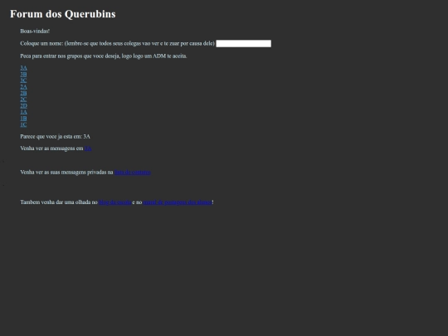Image resolution: width=448 pixels, height=336 pixels.
Task: Open the 3C group link
Action: coord(23,80)
